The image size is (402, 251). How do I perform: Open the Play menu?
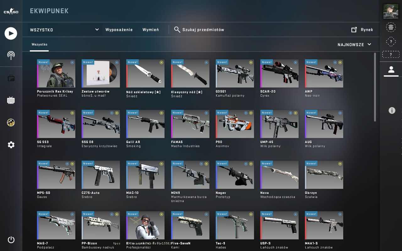(x=11, y=33)
